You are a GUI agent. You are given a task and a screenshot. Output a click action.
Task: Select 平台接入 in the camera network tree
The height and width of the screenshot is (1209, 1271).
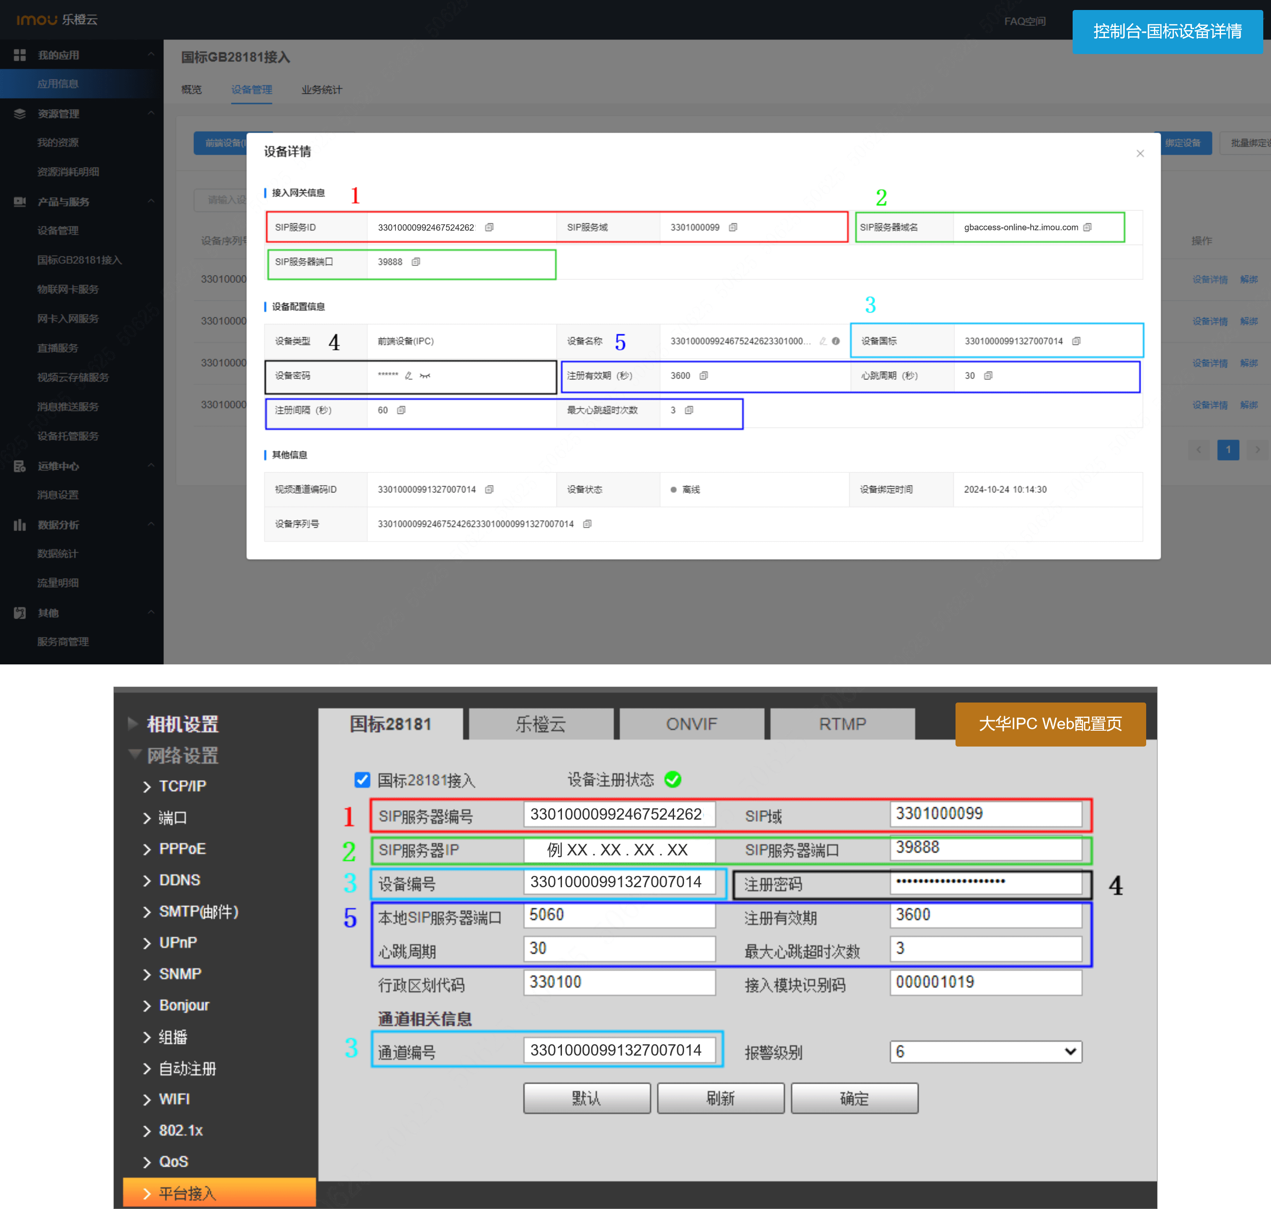[219, 1193]
